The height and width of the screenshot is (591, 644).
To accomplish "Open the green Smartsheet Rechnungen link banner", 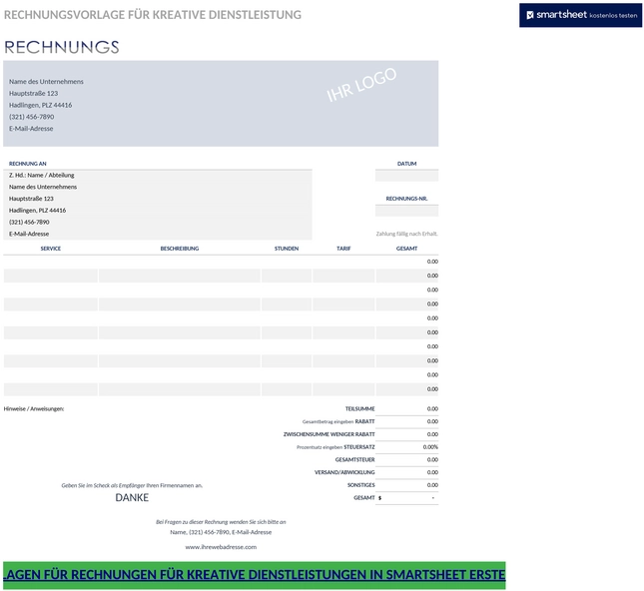I will click(x=255, y=575).
